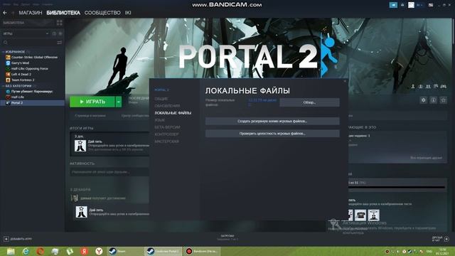
Task: Open the БИБЛИОТЕКА tab
Action: [x=63, y=13]
